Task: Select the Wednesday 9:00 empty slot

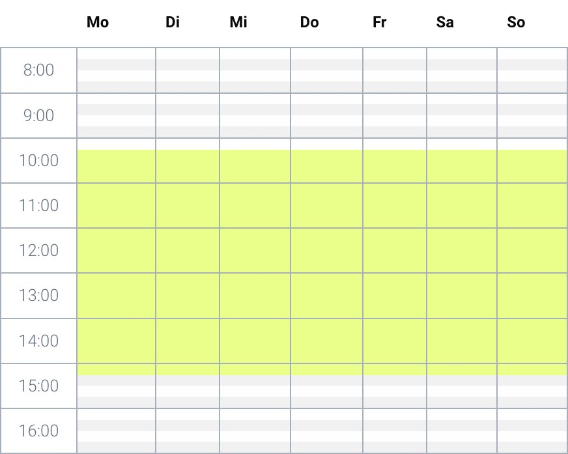Action: point(255,115)
